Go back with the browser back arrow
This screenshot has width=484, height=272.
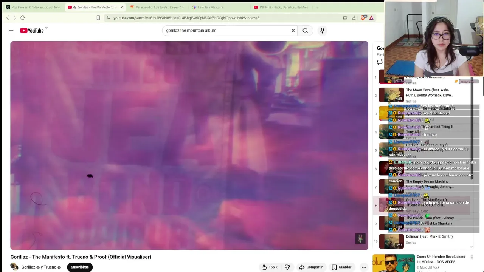point(8,18)
